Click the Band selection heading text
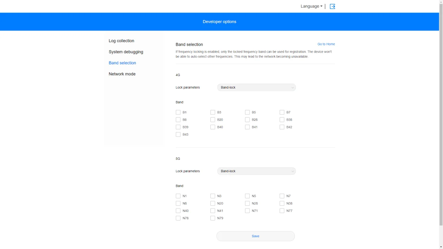The width and height of the screenshot is (443, 249). pos(189,44)
